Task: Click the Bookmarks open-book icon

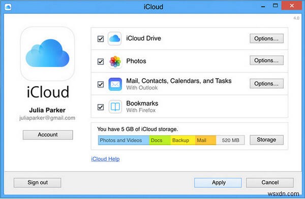Action: tap(115, 107)
